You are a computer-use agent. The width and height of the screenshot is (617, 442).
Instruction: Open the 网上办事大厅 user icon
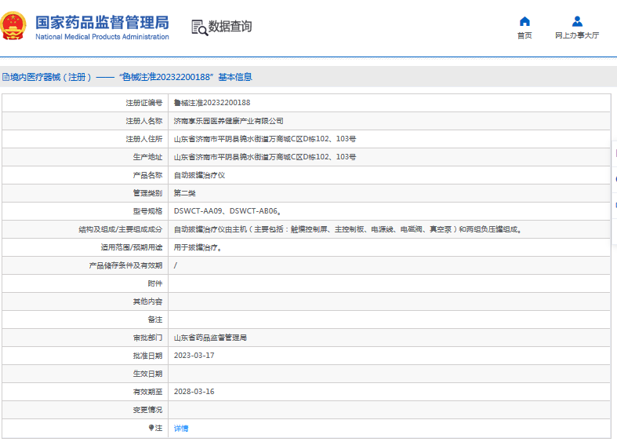pos(577,21)
